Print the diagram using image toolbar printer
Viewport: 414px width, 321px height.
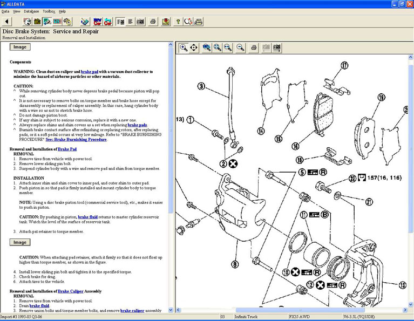tap(254, 47)
